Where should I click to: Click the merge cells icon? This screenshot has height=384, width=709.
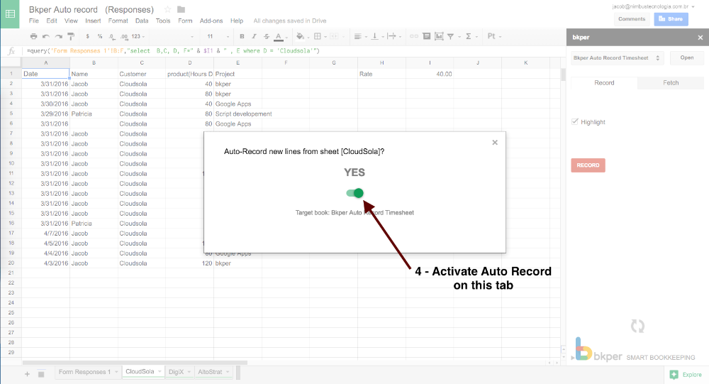point(334,36)
